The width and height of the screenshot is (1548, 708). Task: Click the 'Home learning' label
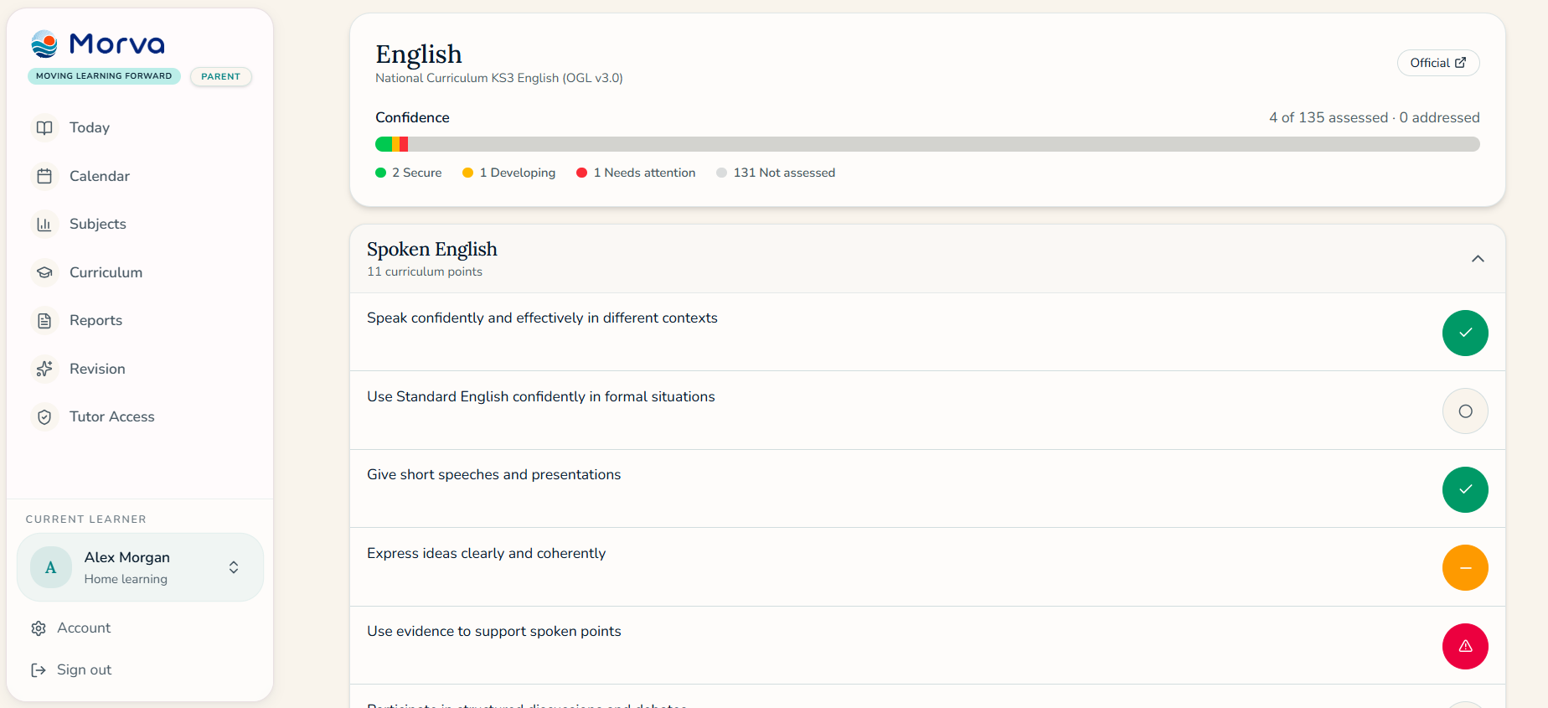pyautogui.click(x=126, y=579)
